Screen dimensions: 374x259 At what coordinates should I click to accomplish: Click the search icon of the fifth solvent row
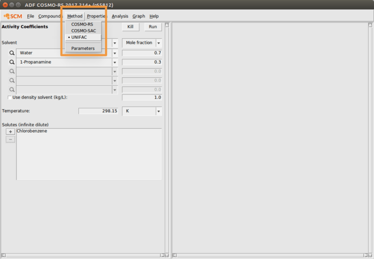coord(12,89)
